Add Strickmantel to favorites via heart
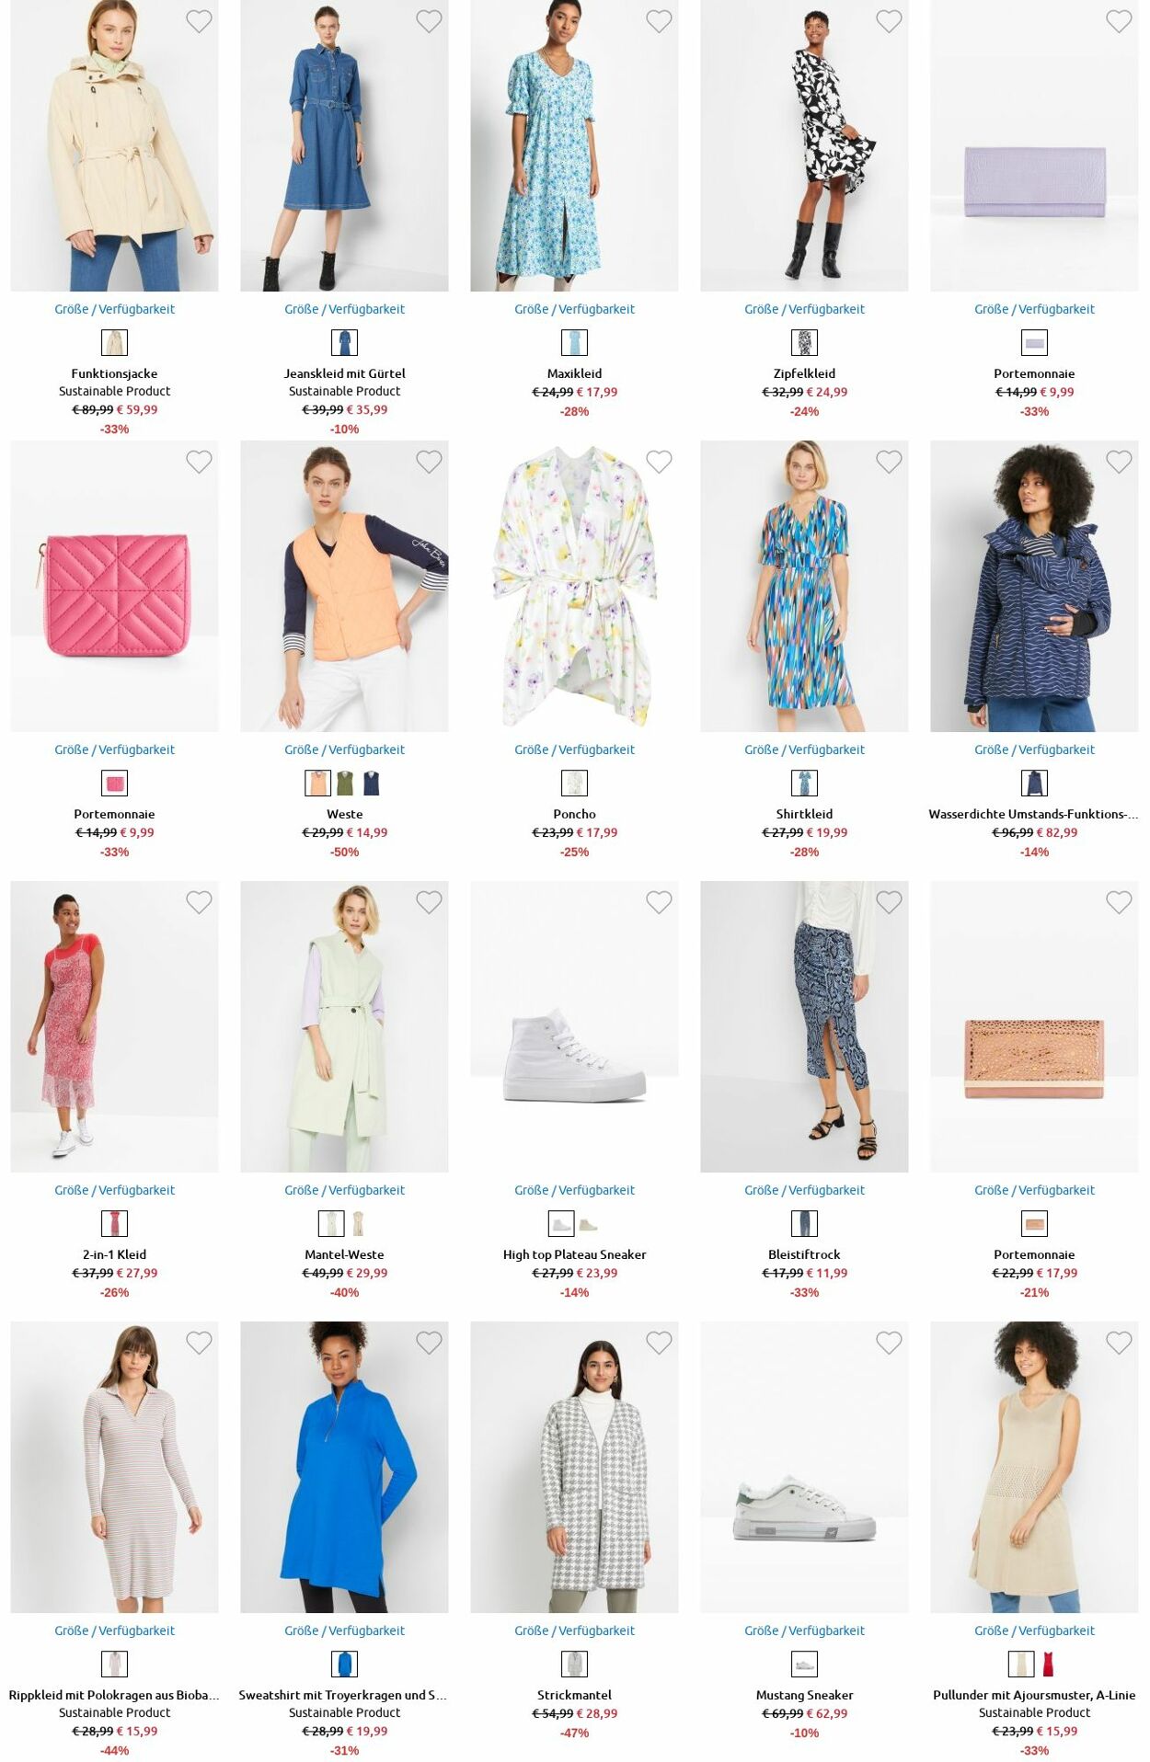Screen dimensions: 1150x1762 tap(659, 1343)
